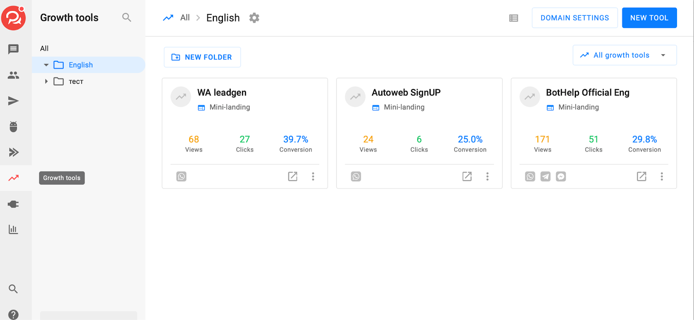Click the DOMAIN SETTINGS button
Viewport: 694px width, 320px height.
point(574,18)
